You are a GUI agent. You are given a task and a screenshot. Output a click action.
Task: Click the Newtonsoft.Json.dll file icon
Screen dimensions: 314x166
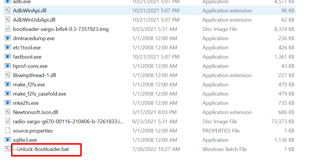[8, 112]
